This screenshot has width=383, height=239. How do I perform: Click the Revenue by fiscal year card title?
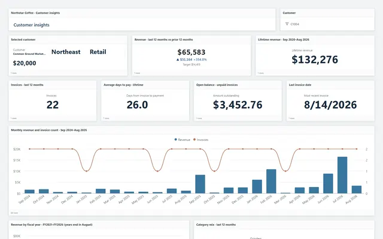click(51, 225)
